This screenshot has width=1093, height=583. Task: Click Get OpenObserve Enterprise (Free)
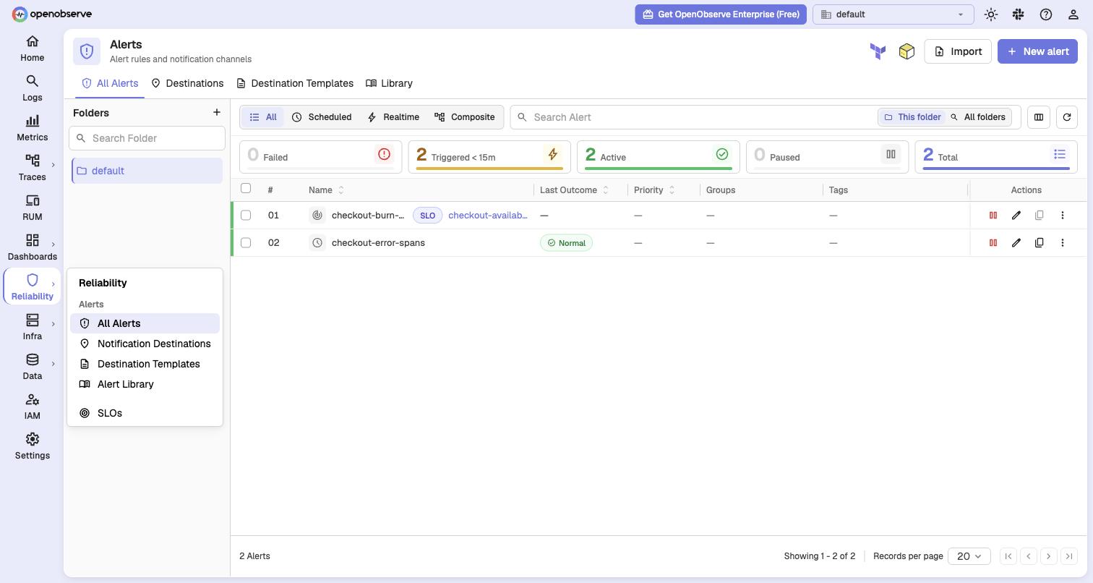[721, 14]
